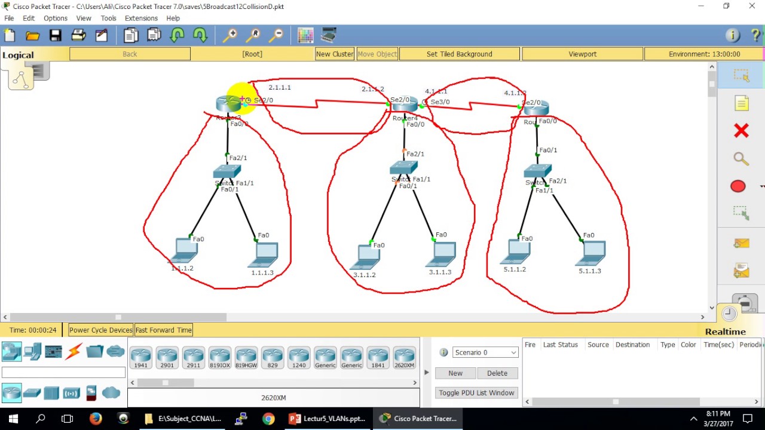Click Set Tiled Background button
This screenshot has width=765, height=430.
coord(460,54)
